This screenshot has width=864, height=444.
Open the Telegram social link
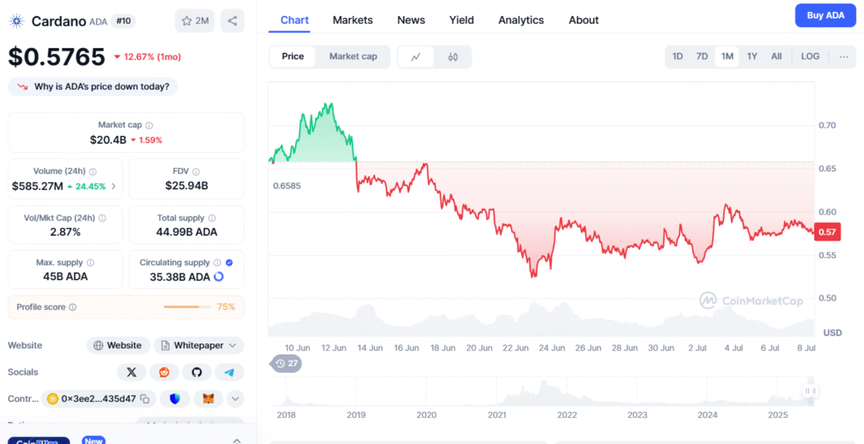(x=229, y=372)
